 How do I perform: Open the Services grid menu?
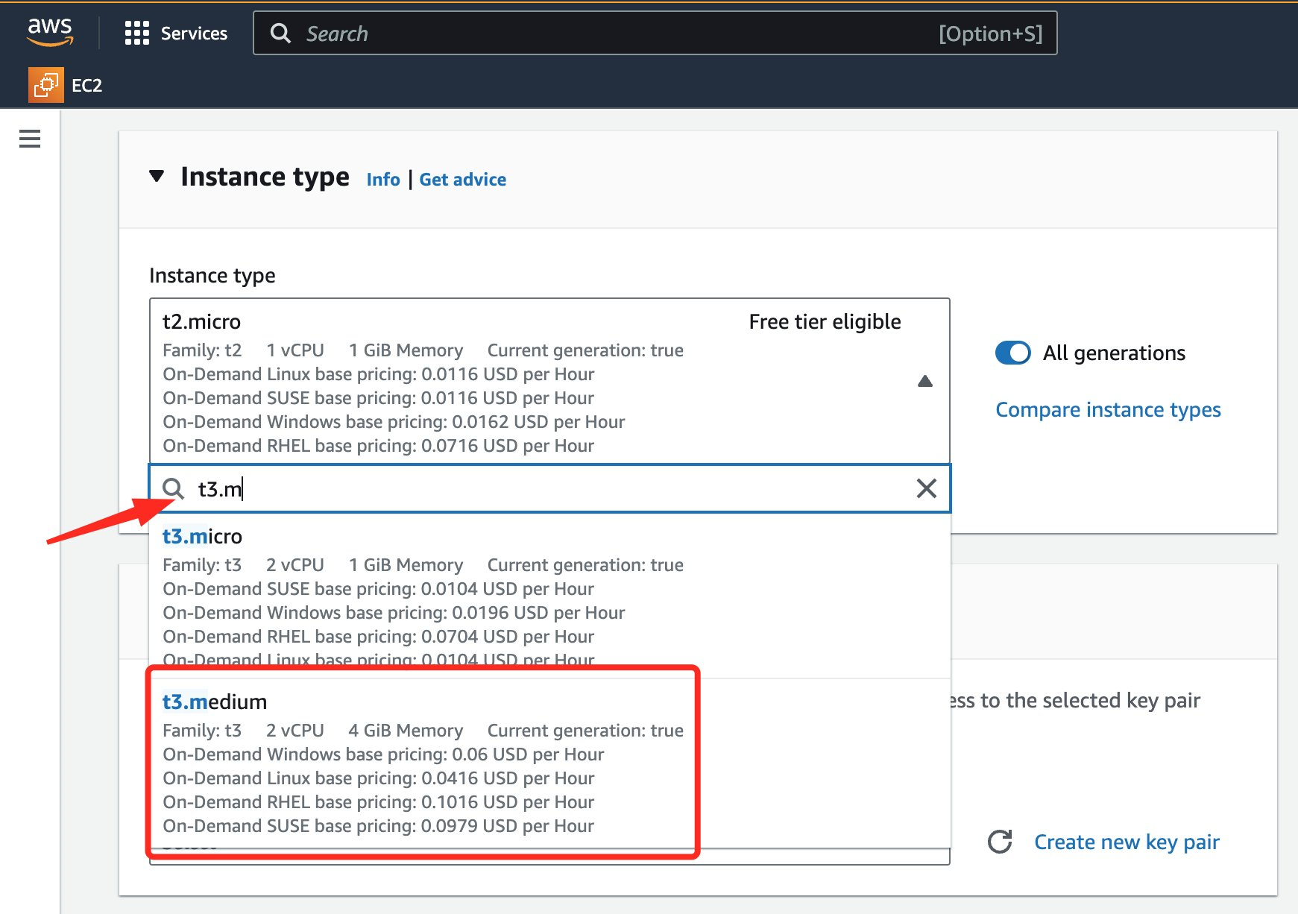pos(137,33)
